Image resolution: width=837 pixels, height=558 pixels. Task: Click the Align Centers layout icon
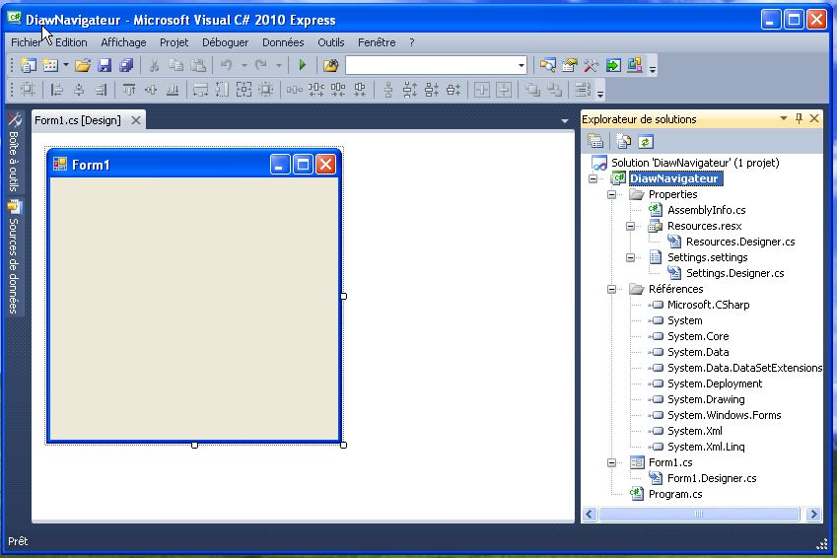(79, 91)
